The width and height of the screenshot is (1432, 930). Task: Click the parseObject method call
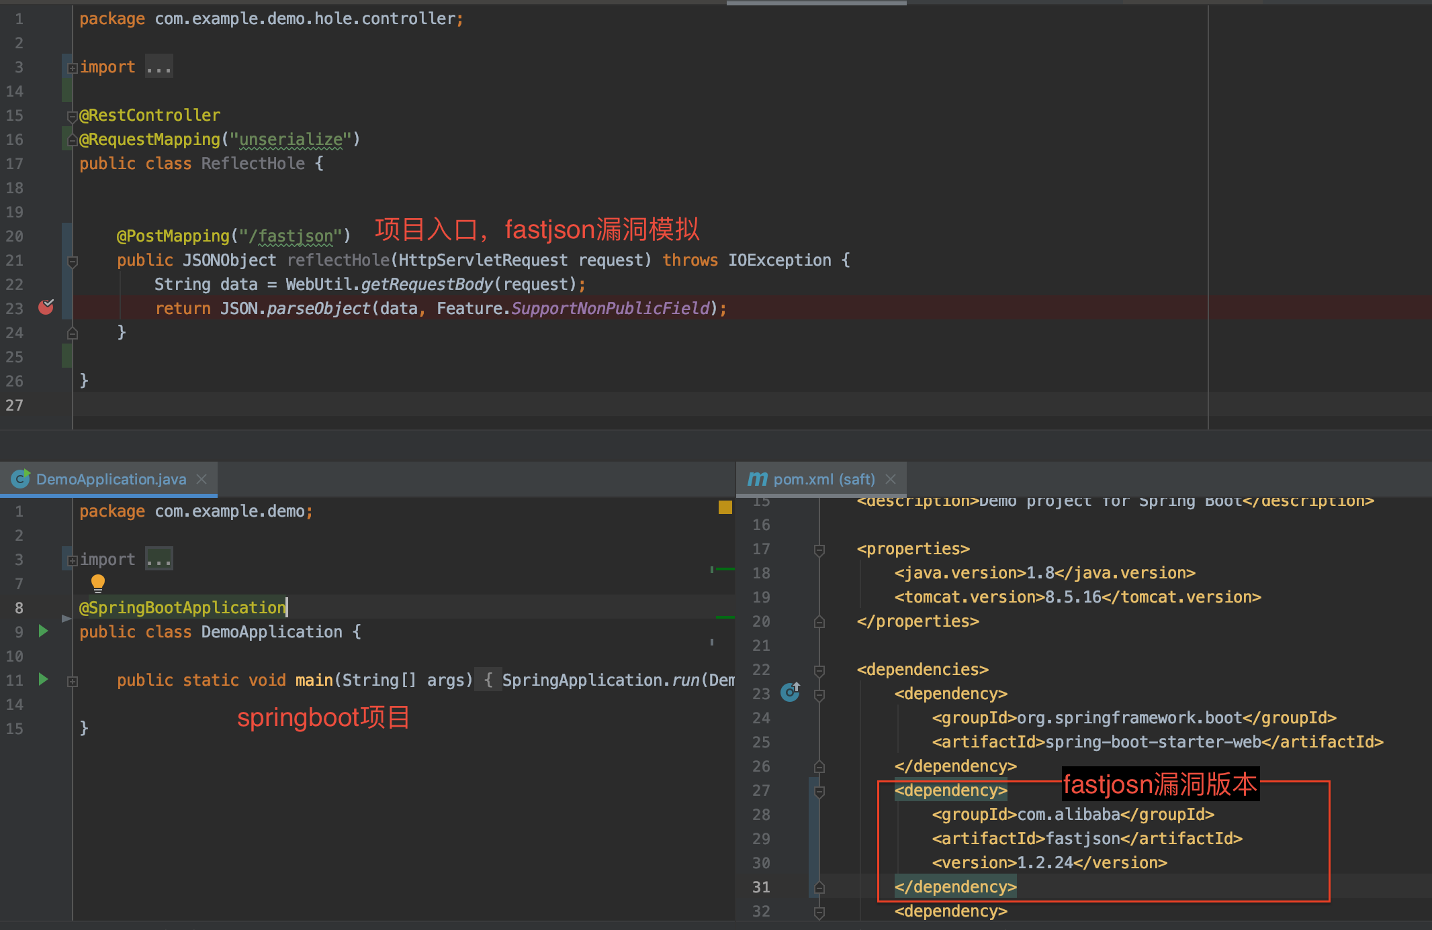(x=319, y=308)
